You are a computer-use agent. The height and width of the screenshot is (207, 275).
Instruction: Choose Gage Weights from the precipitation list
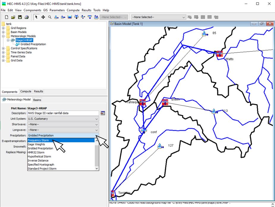tap(61, 144)
